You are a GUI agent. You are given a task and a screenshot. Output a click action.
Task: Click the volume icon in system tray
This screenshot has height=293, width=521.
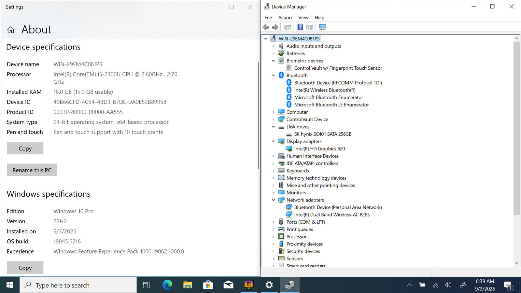click(x=448, y=285)
